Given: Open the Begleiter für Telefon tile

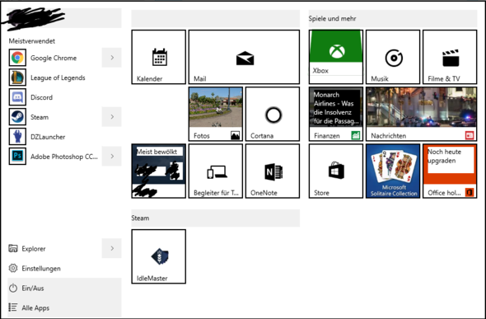Looking at the screenshot, I should click(216, 171).
